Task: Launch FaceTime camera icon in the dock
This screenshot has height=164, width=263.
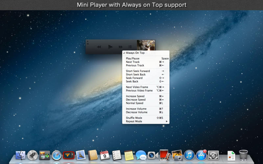Action: point(153,155)
